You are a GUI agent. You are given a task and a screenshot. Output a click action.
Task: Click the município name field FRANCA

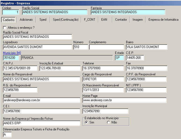point(67,58)
